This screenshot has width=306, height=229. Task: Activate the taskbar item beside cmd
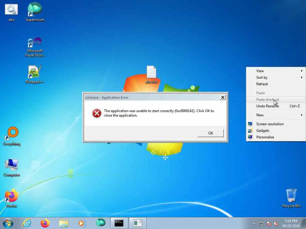point(137,223)
